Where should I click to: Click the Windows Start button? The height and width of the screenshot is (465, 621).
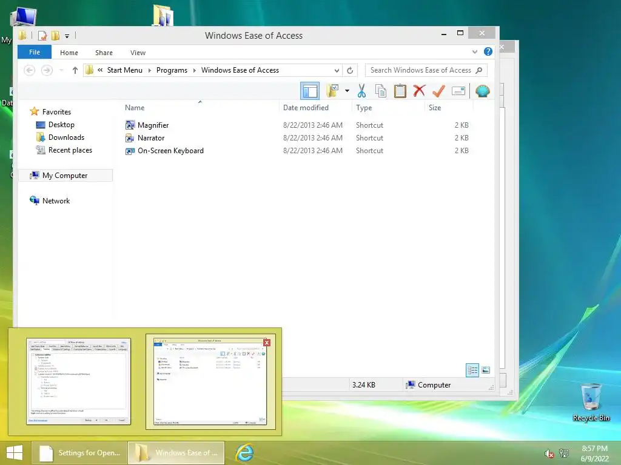pyautogui.click(x=15, y=453)
